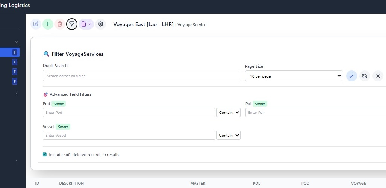Image resolution: width=386 pixels, height=188 pixels.
Task: Open the Vessel Contains operator dropdown
Action: [229, 135]
